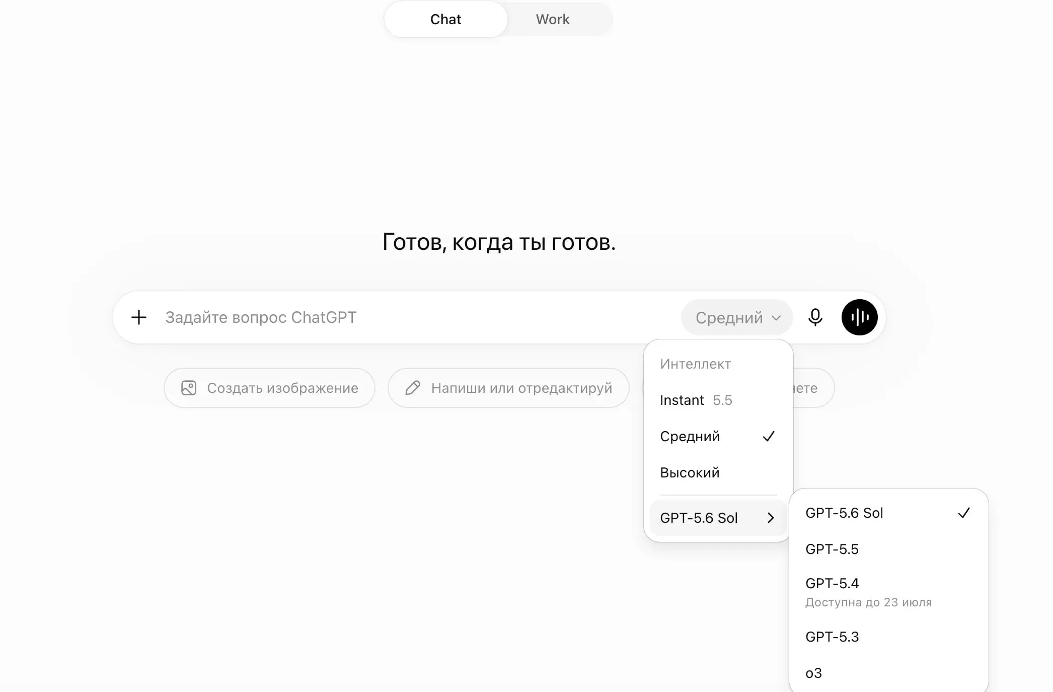
Task: Select the Высокий intelligence level
Action: point(718,472)
